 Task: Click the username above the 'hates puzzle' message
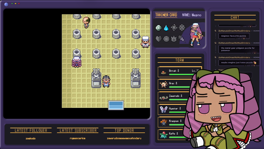[234, 57]
